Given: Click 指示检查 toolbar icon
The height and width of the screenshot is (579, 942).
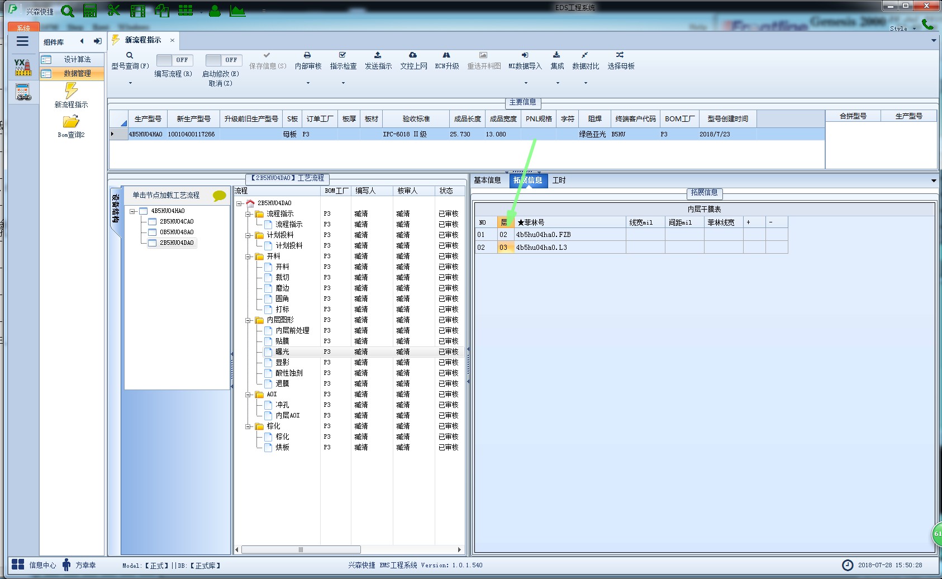Looking at the screenshot, I should 342,55.
